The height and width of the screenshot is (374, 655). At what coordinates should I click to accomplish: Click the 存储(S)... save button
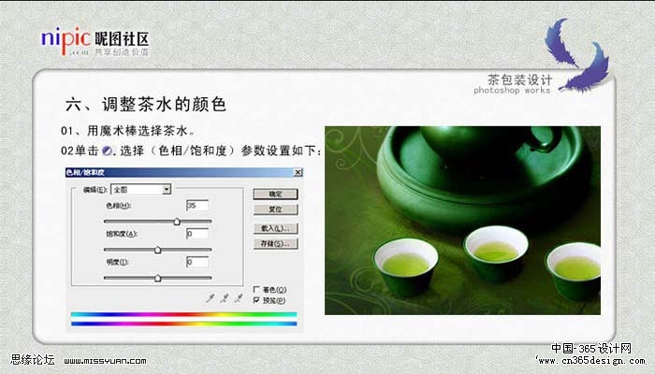[x=275, y=243]
